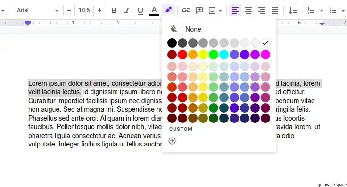Viewport: 347px width, 187px height.
Task: Open the Arial font dropdown
Action: [x=38, y=10]
